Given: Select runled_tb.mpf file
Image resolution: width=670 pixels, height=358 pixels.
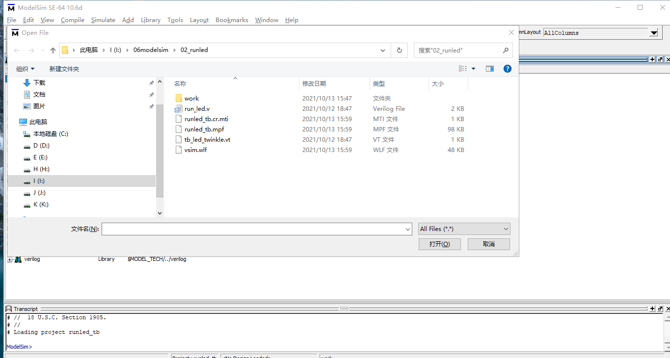Looking at the screenshot, I should click(x=204, y=129).
